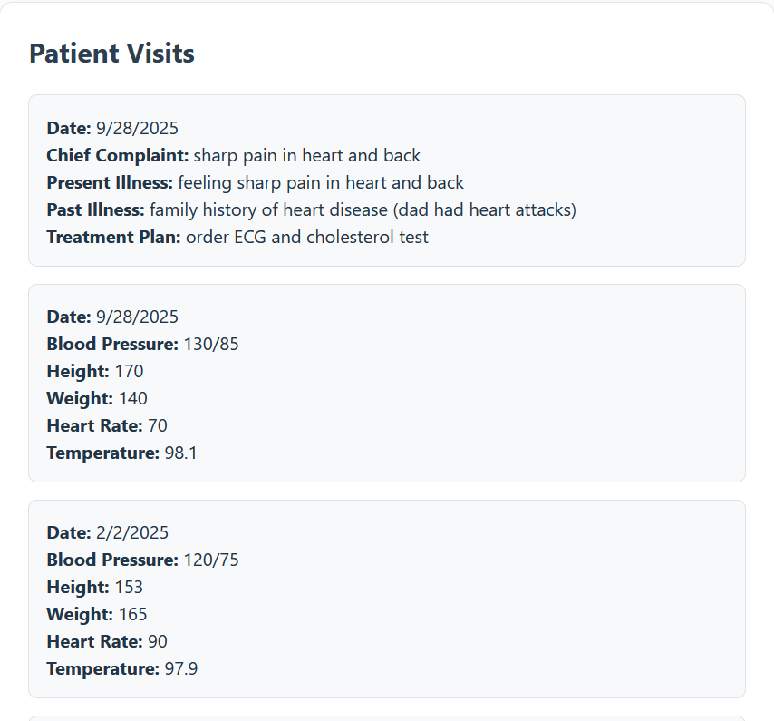
Task: Select the Blood Pressure 120/75 reading
Action: [142, 560]
